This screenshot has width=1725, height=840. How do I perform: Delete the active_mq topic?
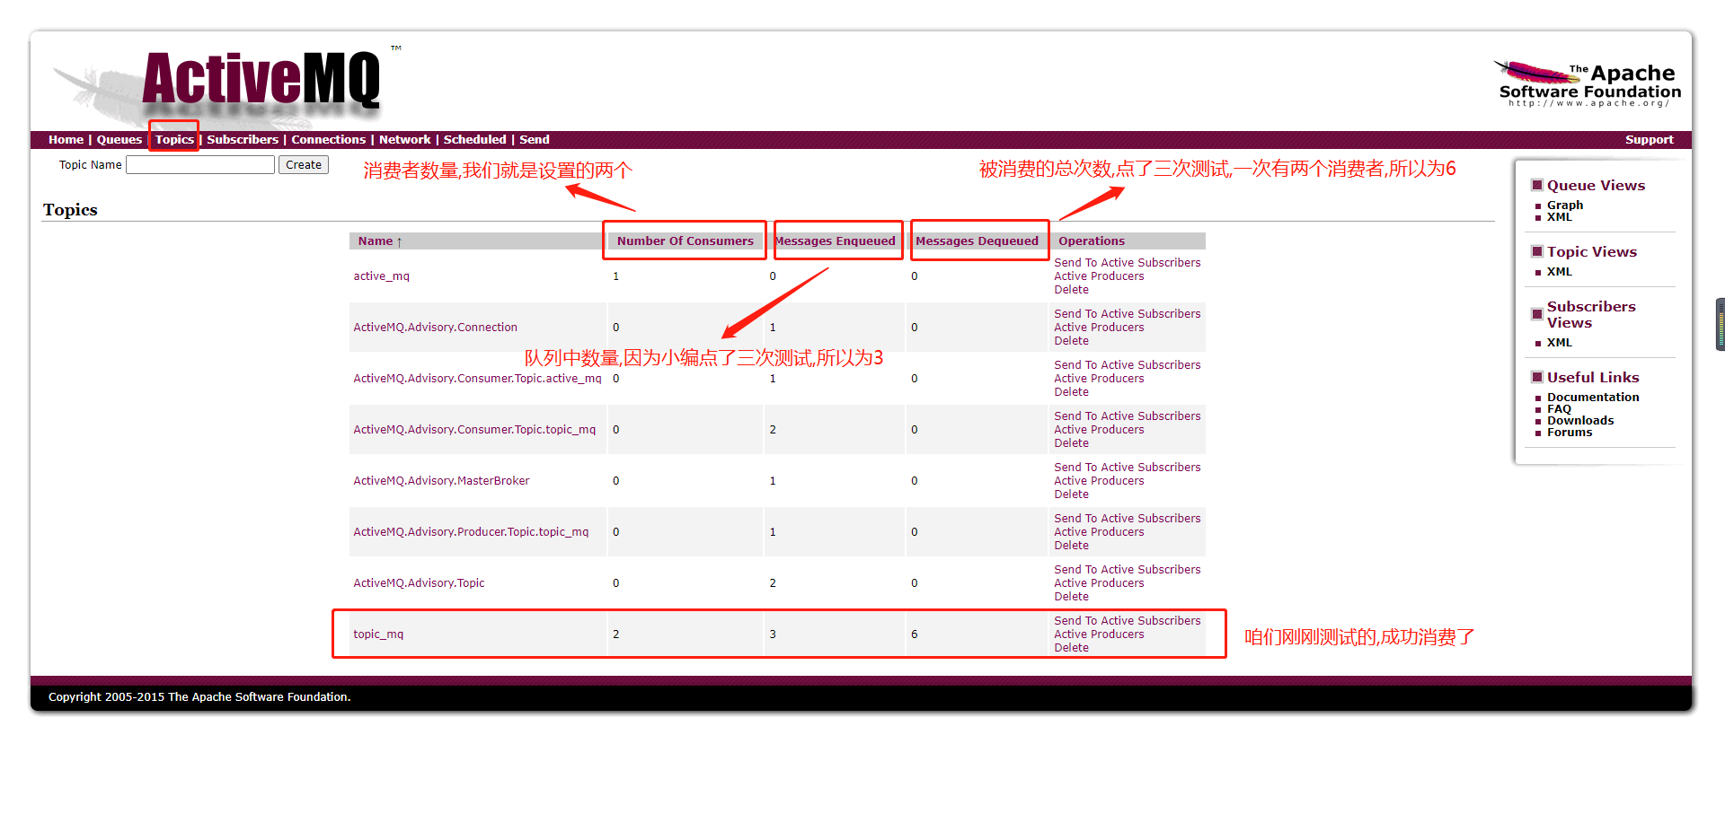(1071, 290)
